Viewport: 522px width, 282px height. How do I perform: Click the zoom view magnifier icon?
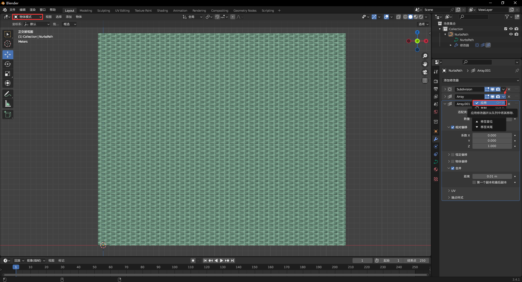[x=425, y=56]
